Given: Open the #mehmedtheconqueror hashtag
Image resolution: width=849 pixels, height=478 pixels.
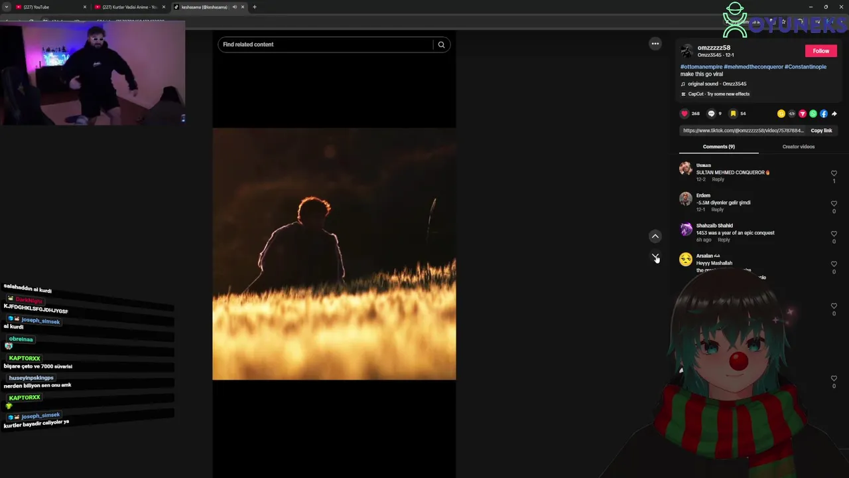Looking at the screenshot, I should pyautogui.click(x=753, y=67).
